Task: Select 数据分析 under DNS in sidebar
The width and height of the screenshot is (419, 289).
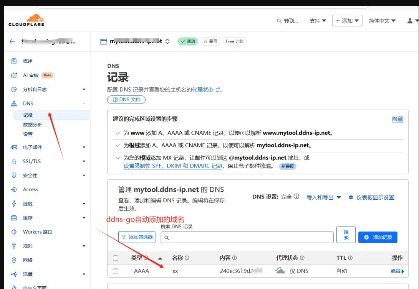Action: point(33,125)
